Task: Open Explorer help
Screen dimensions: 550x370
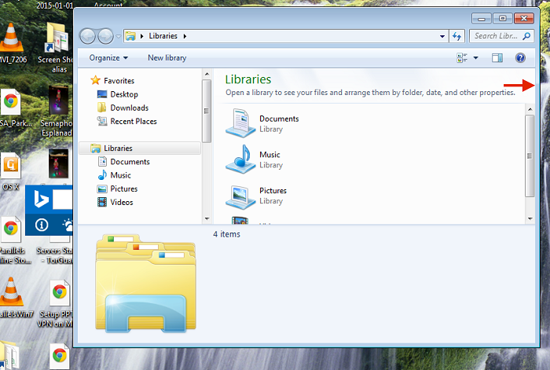Action: pyautogui.click(x=520, y=58)
